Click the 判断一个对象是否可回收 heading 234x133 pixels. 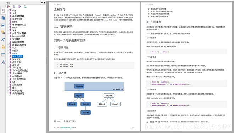(x=70, y=40)
